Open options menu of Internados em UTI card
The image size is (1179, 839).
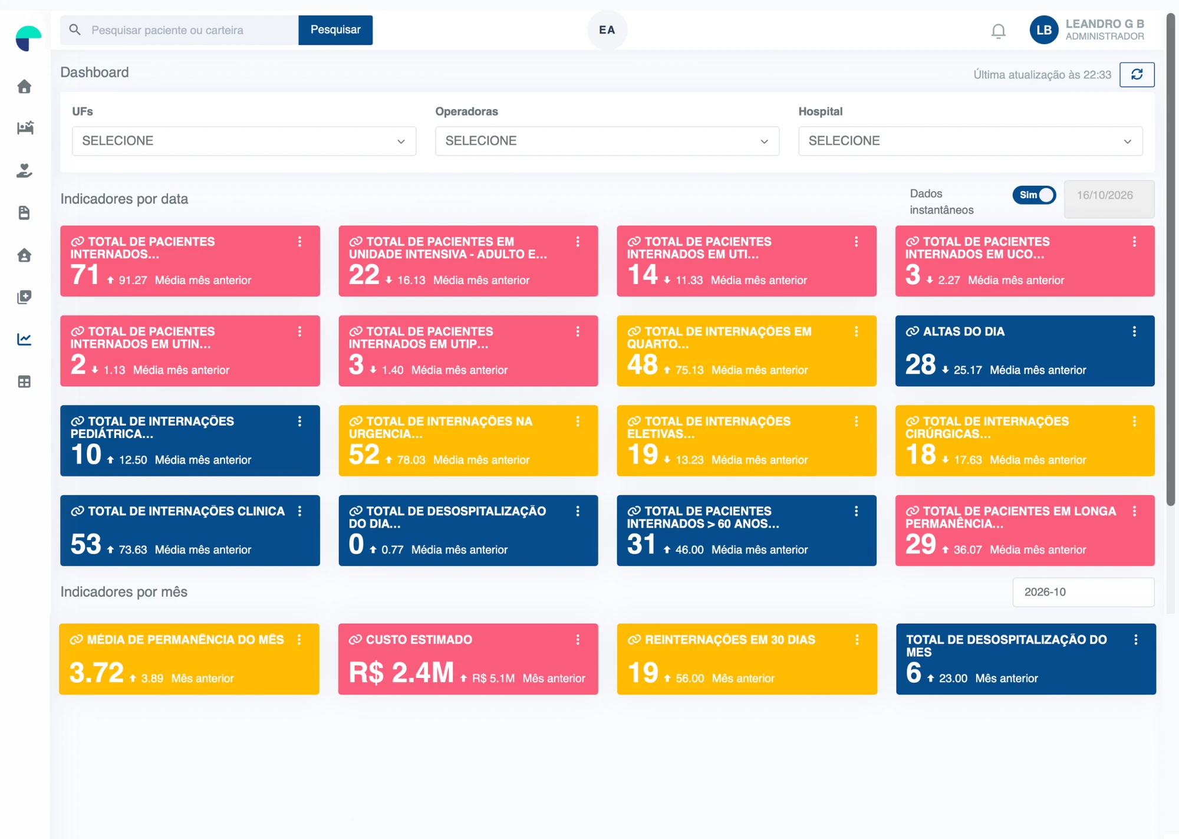point(856,242)
